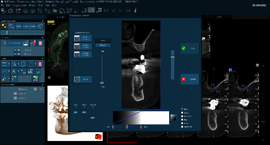Select the Spectrum color radio button
This screenshot has height=145, width=270.
click(182, 127)
